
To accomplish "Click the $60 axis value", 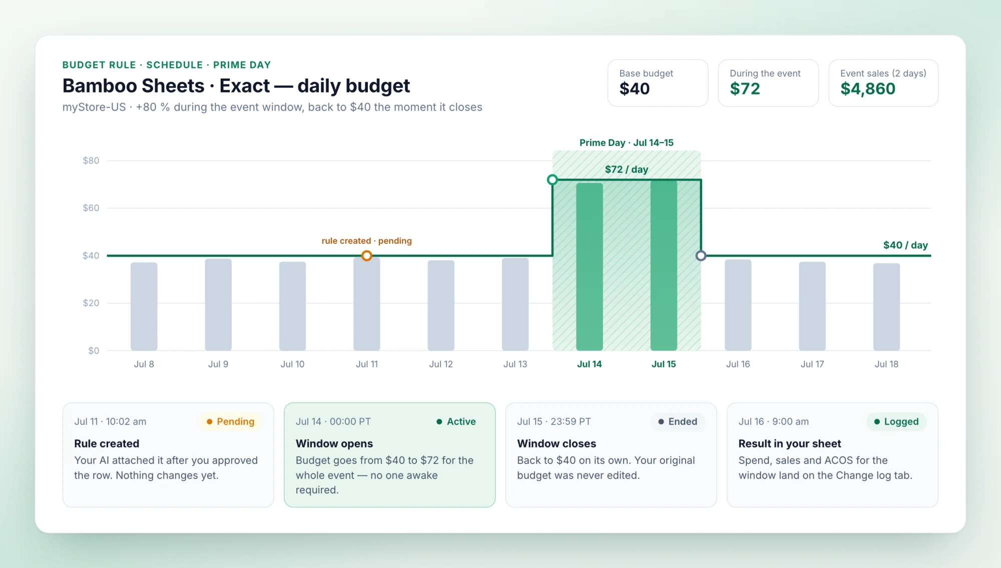I will [x=91, y=208].
